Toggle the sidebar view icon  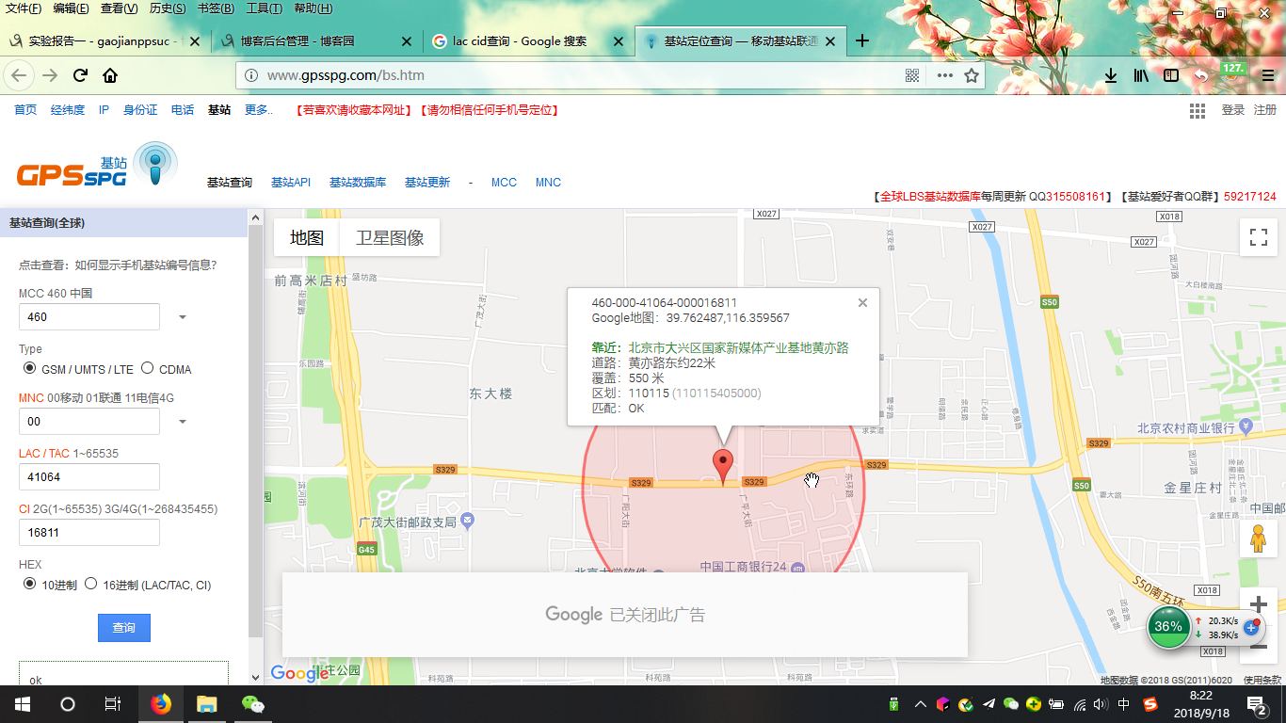[1170, 75]
